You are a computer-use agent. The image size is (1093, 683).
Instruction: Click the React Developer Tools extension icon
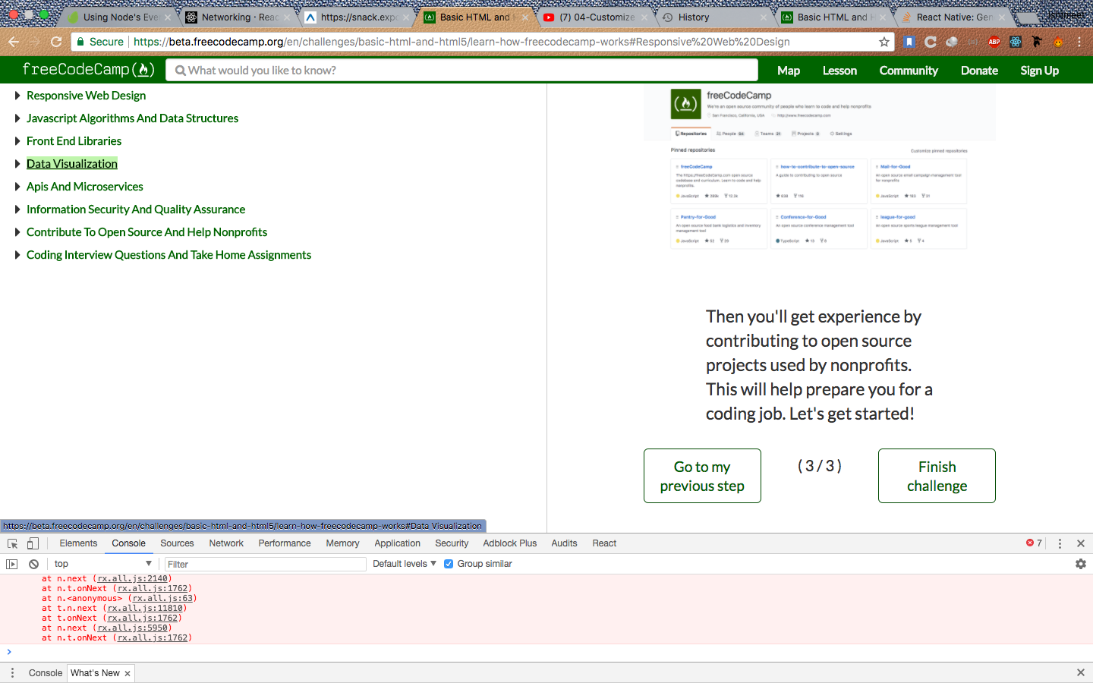tap(1016, 42)
